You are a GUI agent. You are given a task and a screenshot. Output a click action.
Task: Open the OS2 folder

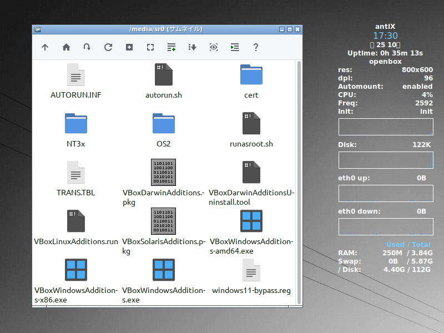coord(164,123)
